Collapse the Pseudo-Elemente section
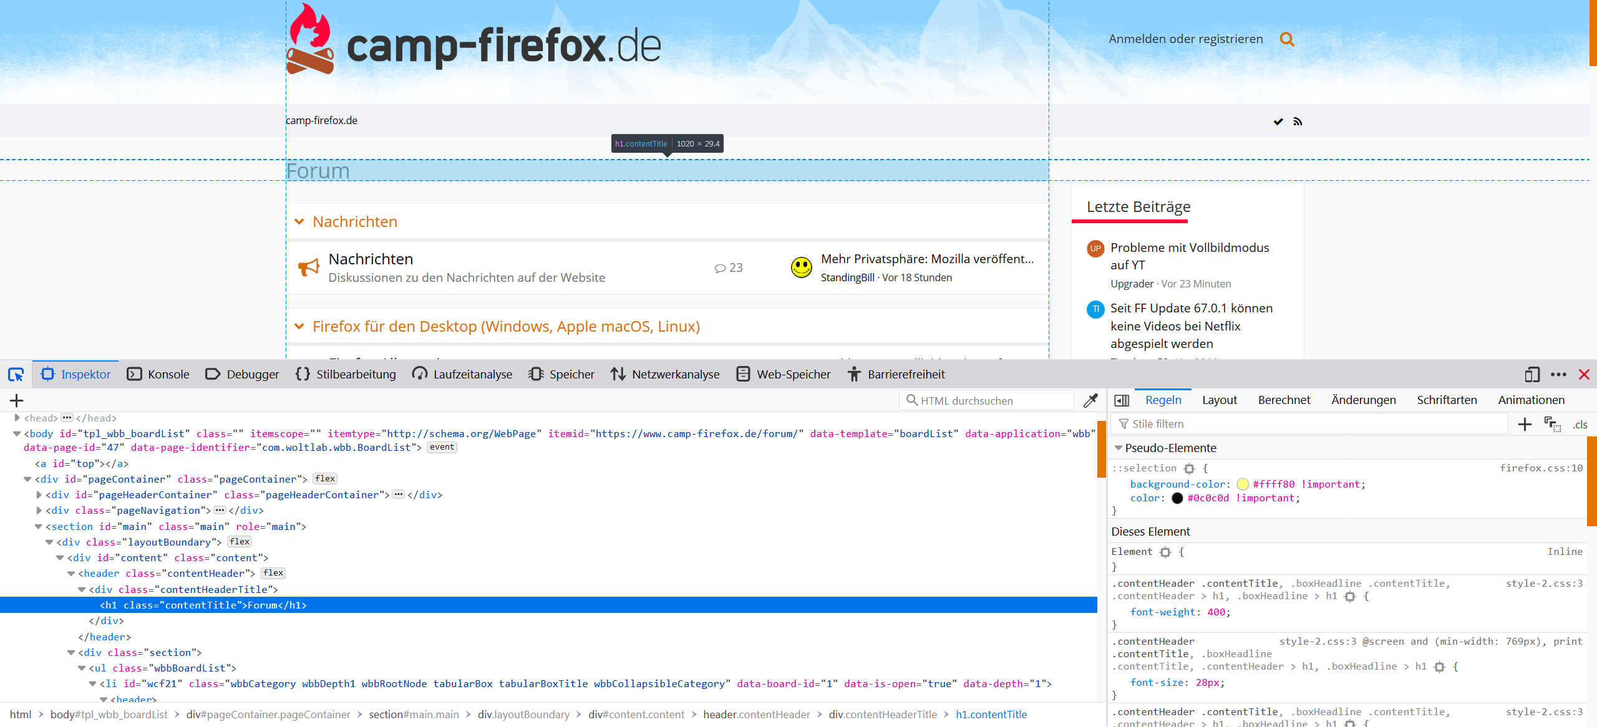The height and width of the screenshot is (727, 1597). point(1119,448)
